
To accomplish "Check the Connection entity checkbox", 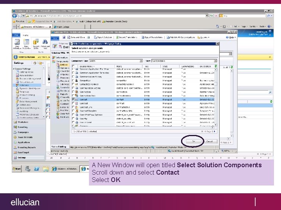I will 73,92.
